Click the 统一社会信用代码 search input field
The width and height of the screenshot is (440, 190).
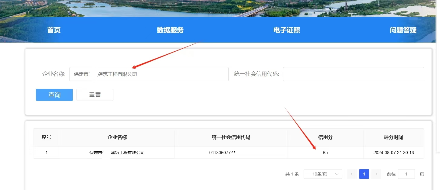[353, 74]
